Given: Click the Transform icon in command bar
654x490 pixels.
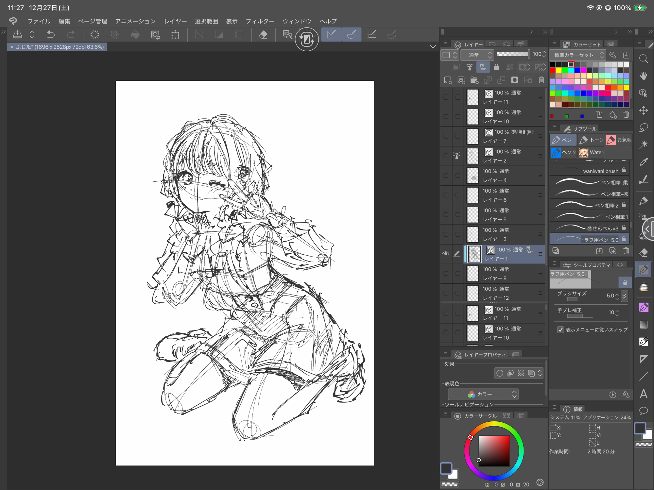Looking at the screenshot, I should [x=175, y=34].
